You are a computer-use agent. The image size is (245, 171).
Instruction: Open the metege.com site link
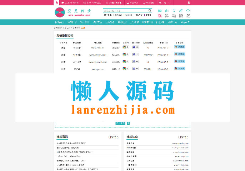tap(97, 69)
